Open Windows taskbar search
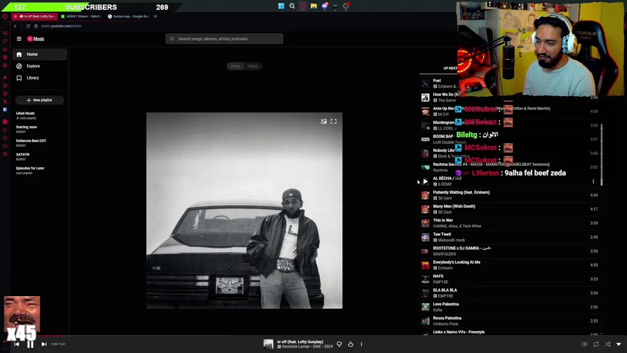 [292, 6]
